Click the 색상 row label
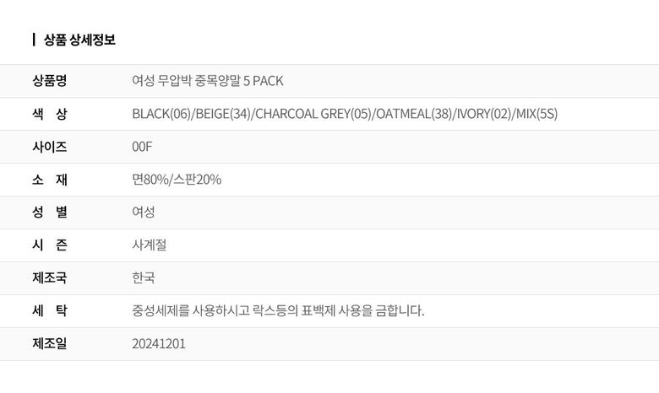This screenshot has height=393, width=659. (50, 114)
